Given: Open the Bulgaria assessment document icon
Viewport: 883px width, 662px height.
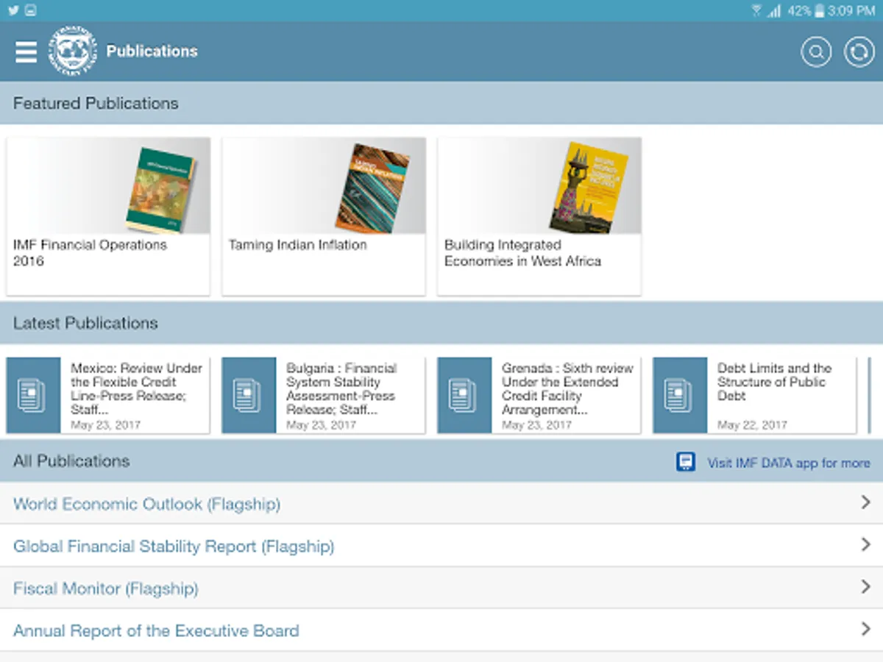Looking at the screenshot, I should (249, 396).
